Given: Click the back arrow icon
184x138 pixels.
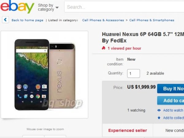Looking at the screenshot, I should tap(6, 20).
